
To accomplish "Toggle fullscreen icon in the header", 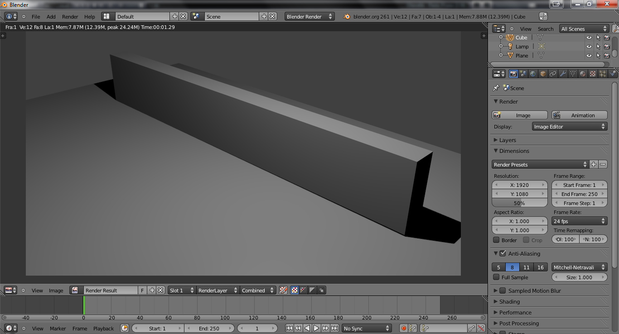I will point(543,16).
